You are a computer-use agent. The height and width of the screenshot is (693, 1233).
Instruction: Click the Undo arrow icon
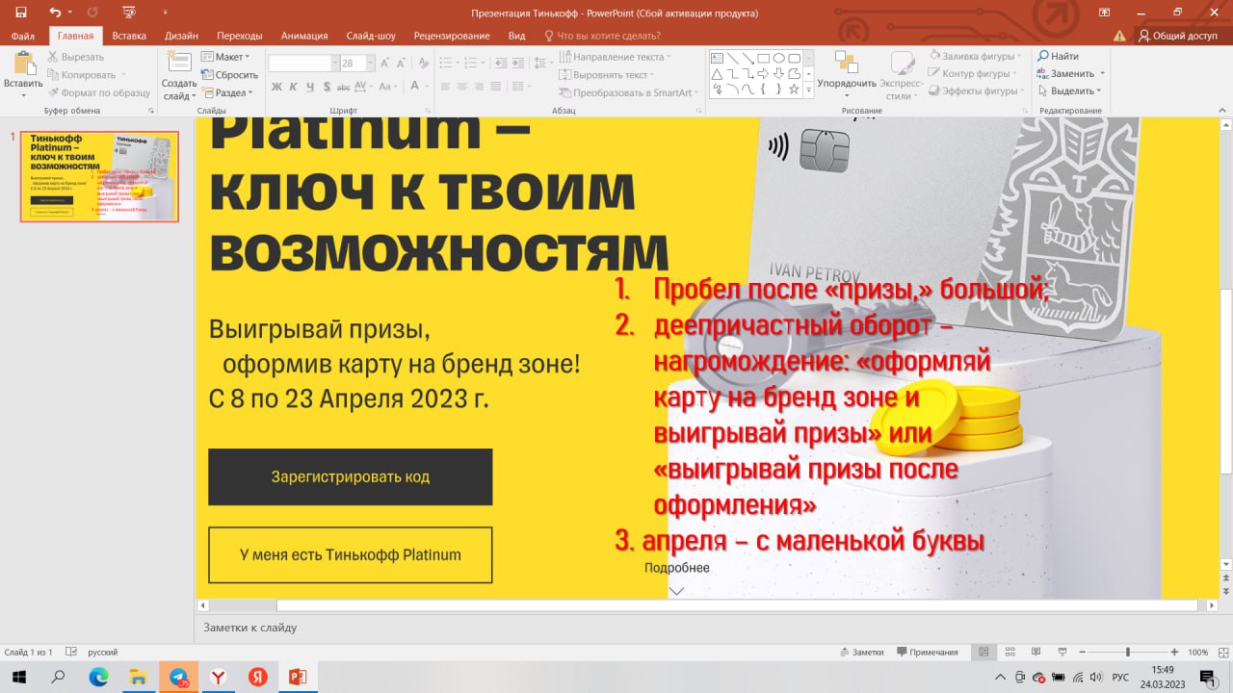[x=55, y=13]
